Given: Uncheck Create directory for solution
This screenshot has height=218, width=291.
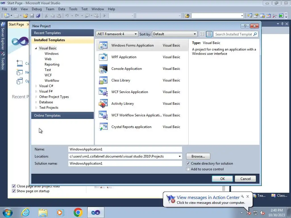Looking at the screenshot, I should click(188, 163).
